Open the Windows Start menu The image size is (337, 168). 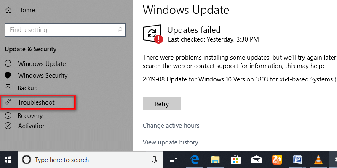(x=8, y=160)
